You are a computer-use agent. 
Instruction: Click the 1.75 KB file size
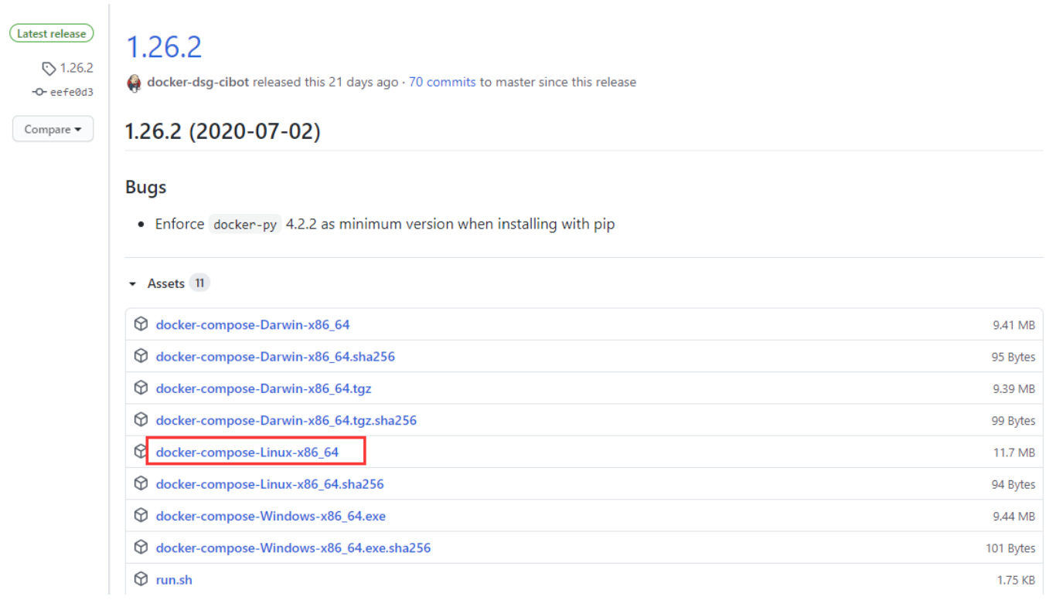click(x=1016, y=579)
